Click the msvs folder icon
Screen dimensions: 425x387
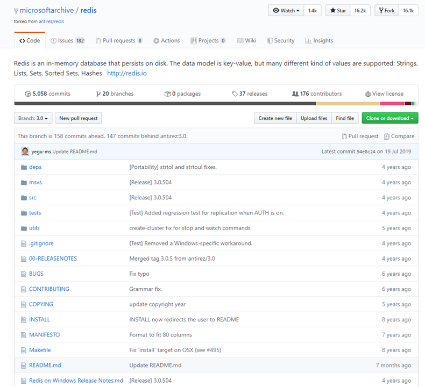point(24,182)
